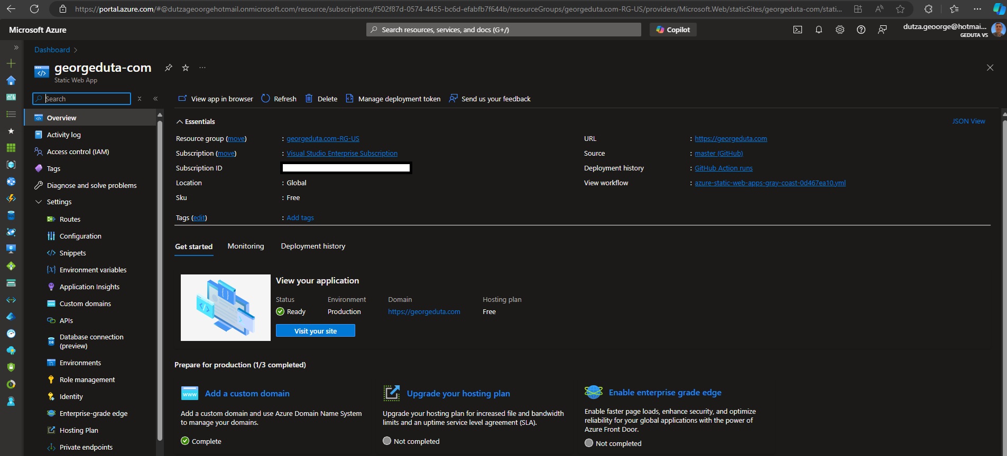Click Upgrade your hosting plan
Viewport: 1007px width, 456px height.
458,393
